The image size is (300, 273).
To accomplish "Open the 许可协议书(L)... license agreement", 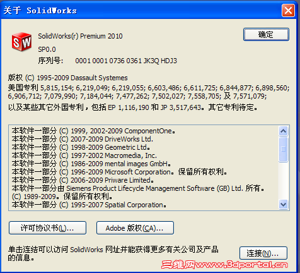I will tap(47, 228).
